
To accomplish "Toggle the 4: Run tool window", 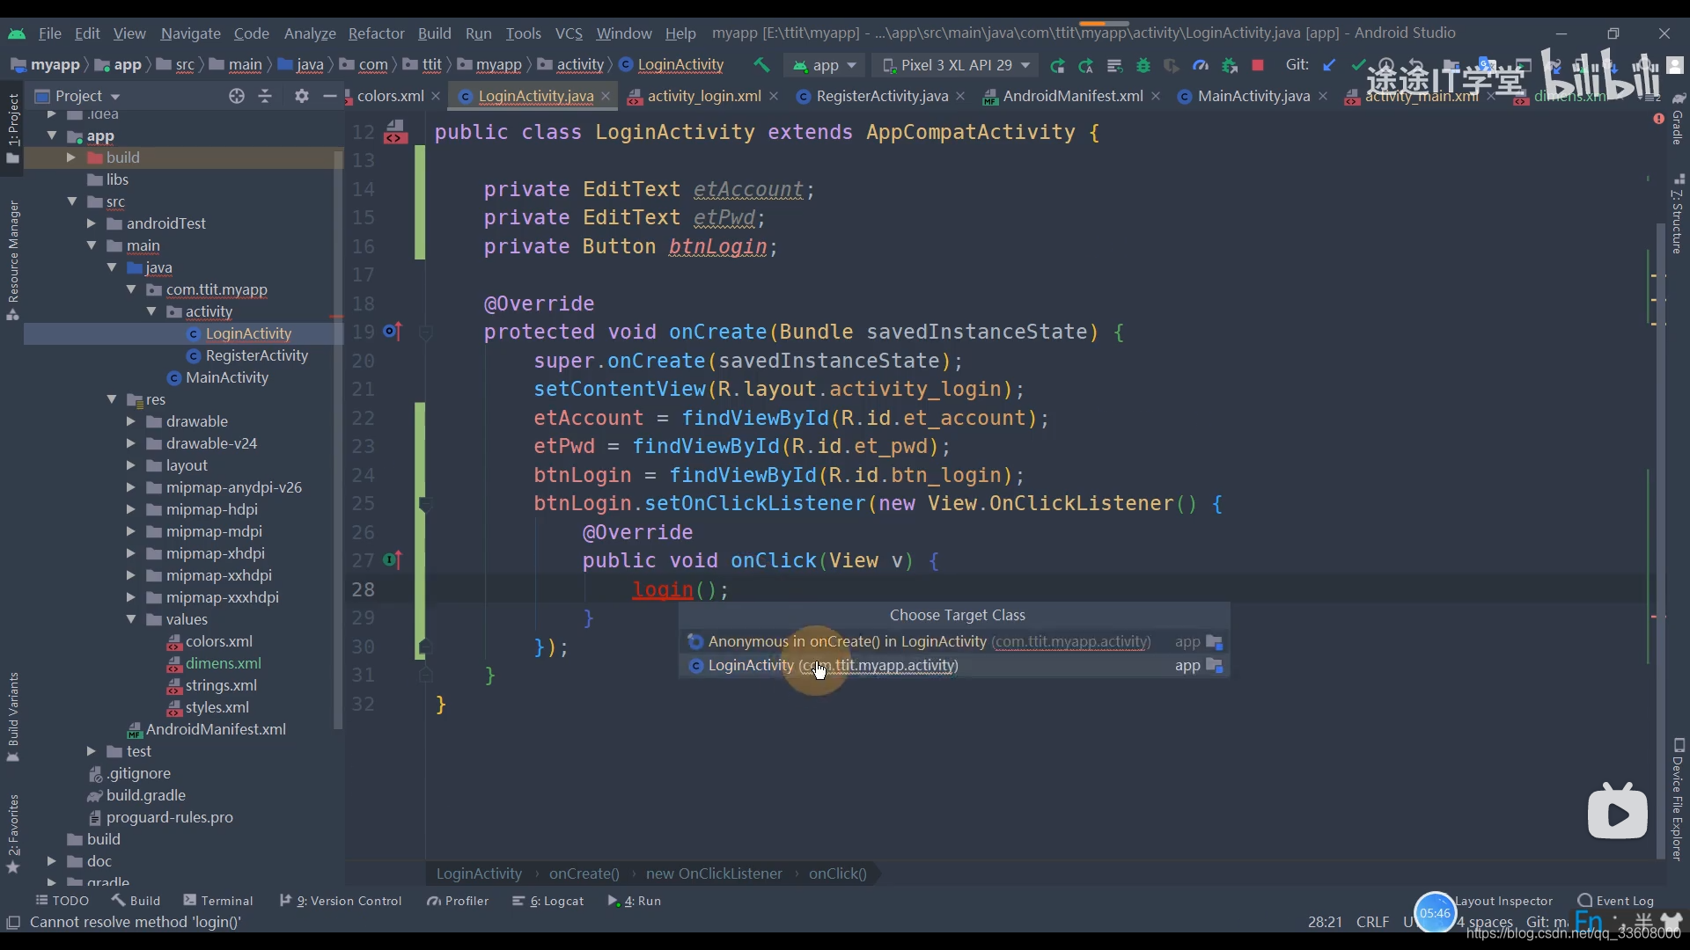I will (635, 901).
